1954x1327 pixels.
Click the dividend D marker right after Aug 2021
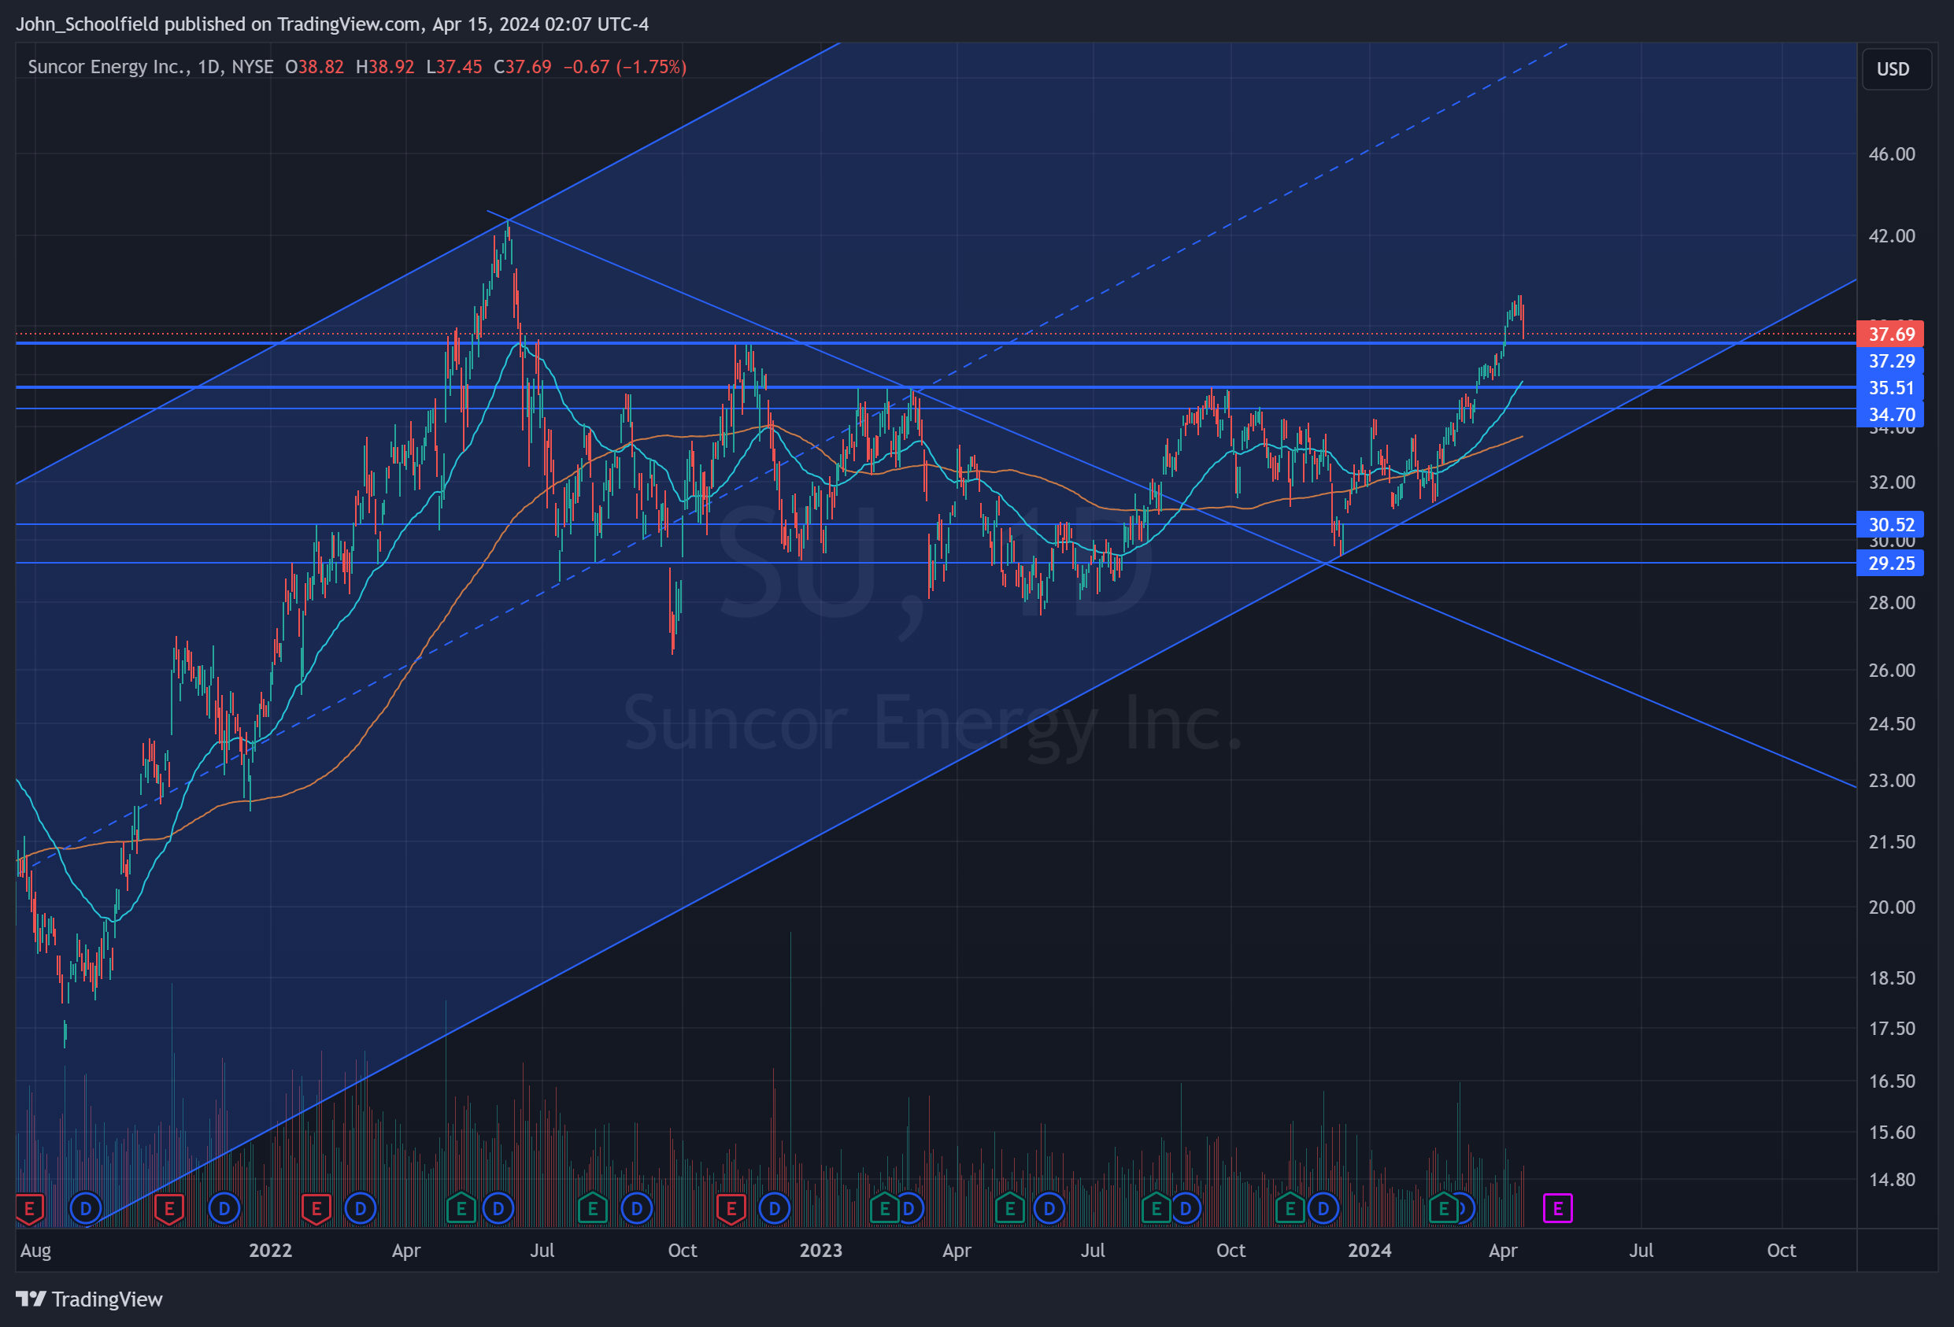point(85,1210)
